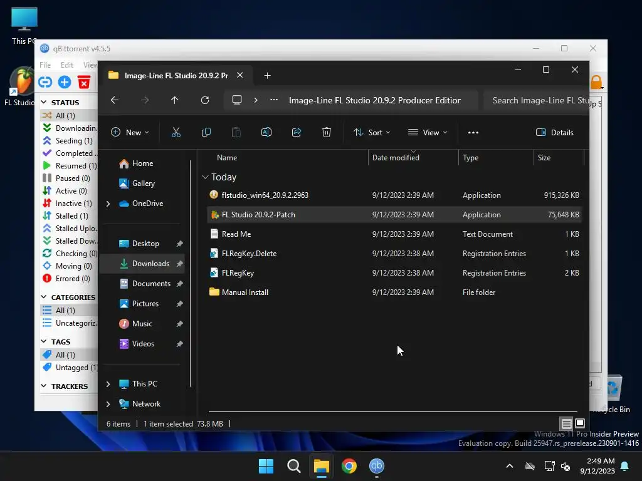Collapse the TRACKERS section in qBittorrent
Image resolution: width=642 pixels, height=481 pixels.
(44, 386)
